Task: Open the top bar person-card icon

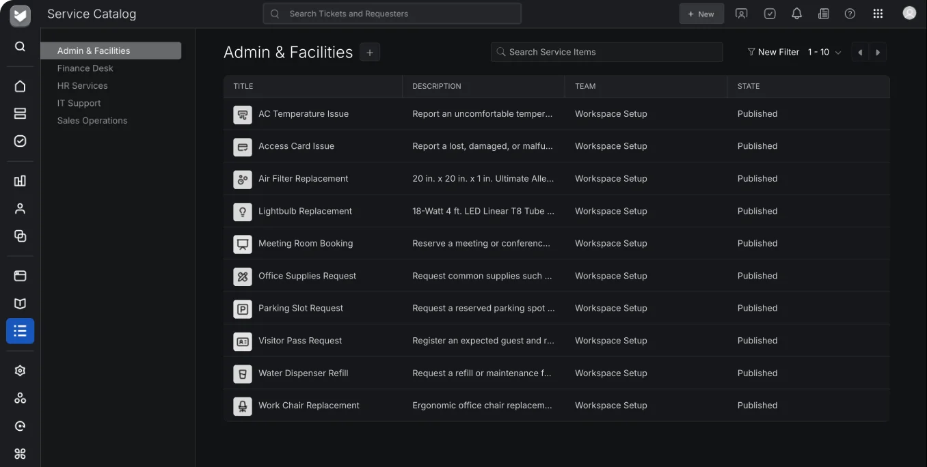Action: pyautogui.click(x=741, y=14)
